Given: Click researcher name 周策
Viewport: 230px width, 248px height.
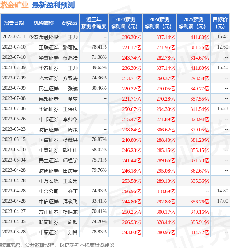Looking at the screenshot, I should pyautogui.click(x=73, y=130).
